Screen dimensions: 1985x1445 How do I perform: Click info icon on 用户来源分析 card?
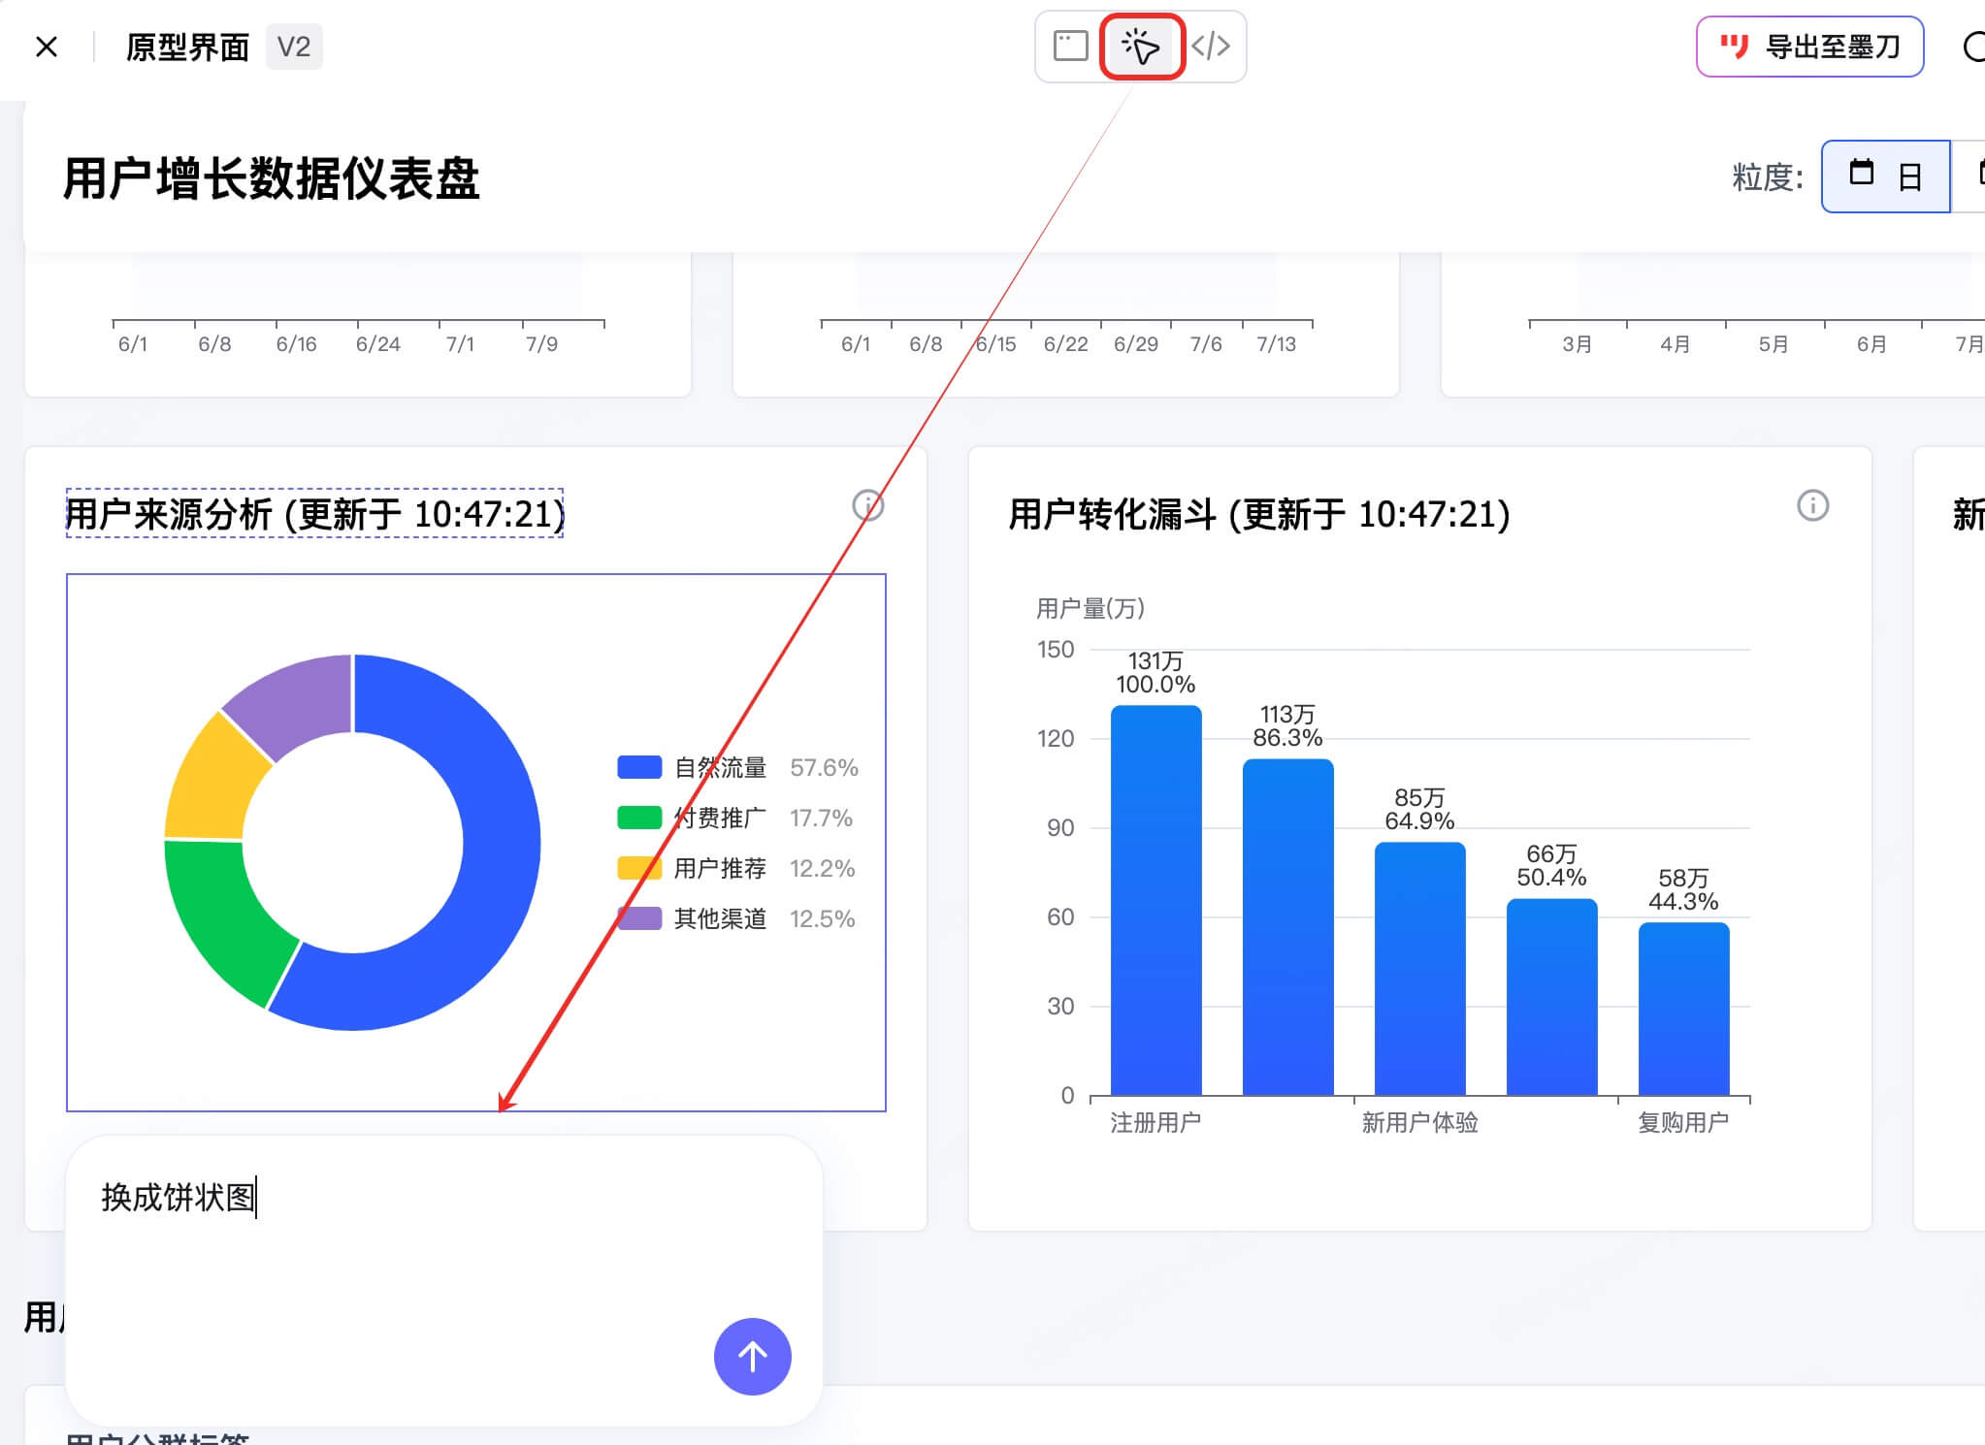coord(867,505)
